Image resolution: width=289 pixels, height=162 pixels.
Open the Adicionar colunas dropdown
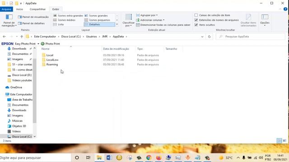150,20
